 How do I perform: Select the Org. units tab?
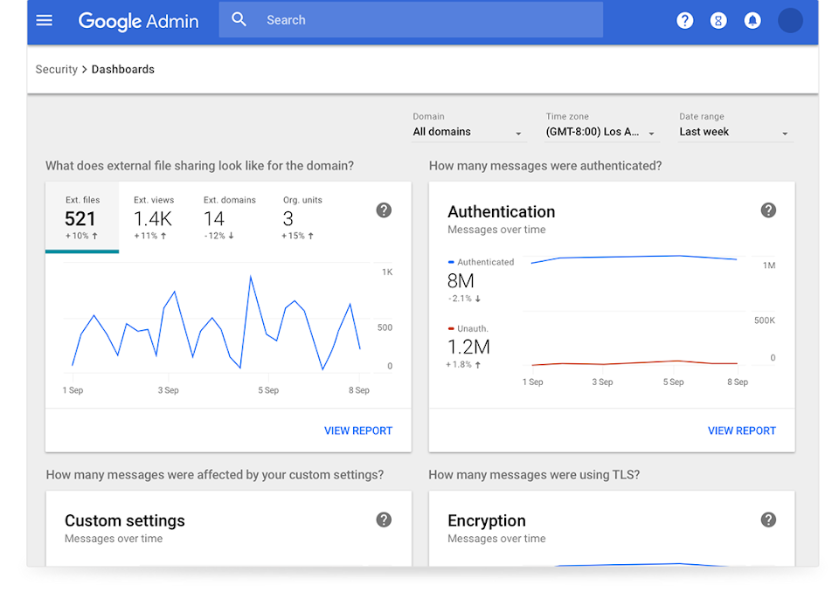[x=302, y=218]
